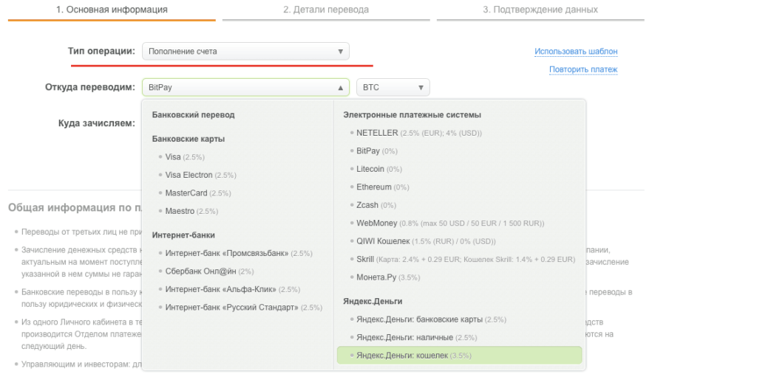Switch to the transfer details step tab
Viewport: 757px width, 377px height.
pyautogui.click(x=325, y=10)
